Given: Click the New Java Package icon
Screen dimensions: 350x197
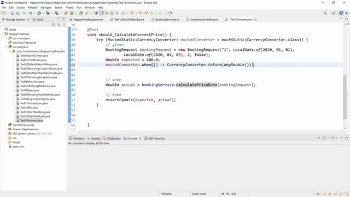Looking at the screenshot, I should (x=66, y=13).
